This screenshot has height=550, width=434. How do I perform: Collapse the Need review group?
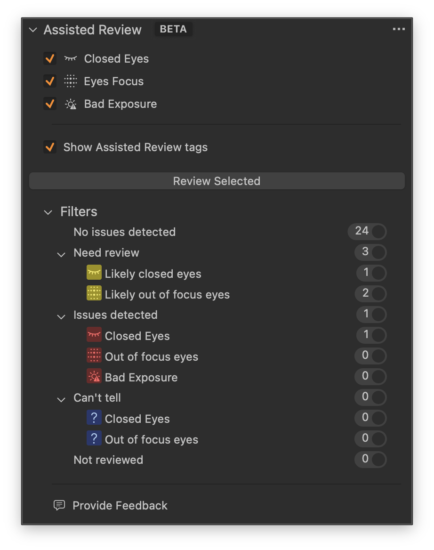point(61,255)
